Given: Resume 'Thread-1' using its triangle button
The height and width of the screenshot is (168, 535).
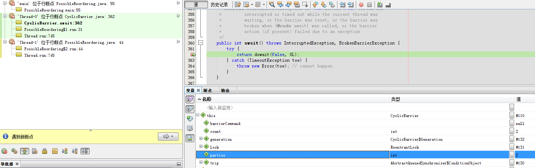Looking at the screenshot, I should 178,42.
